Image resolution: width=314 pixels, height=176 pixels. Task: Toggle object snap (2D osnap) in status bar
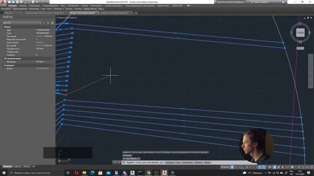point(264,167)
